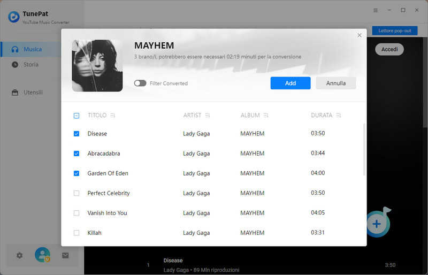Screen dimensions: 428x275
Task: Sort songs by TITOLO sort icon
Action: tap(112, 116)
